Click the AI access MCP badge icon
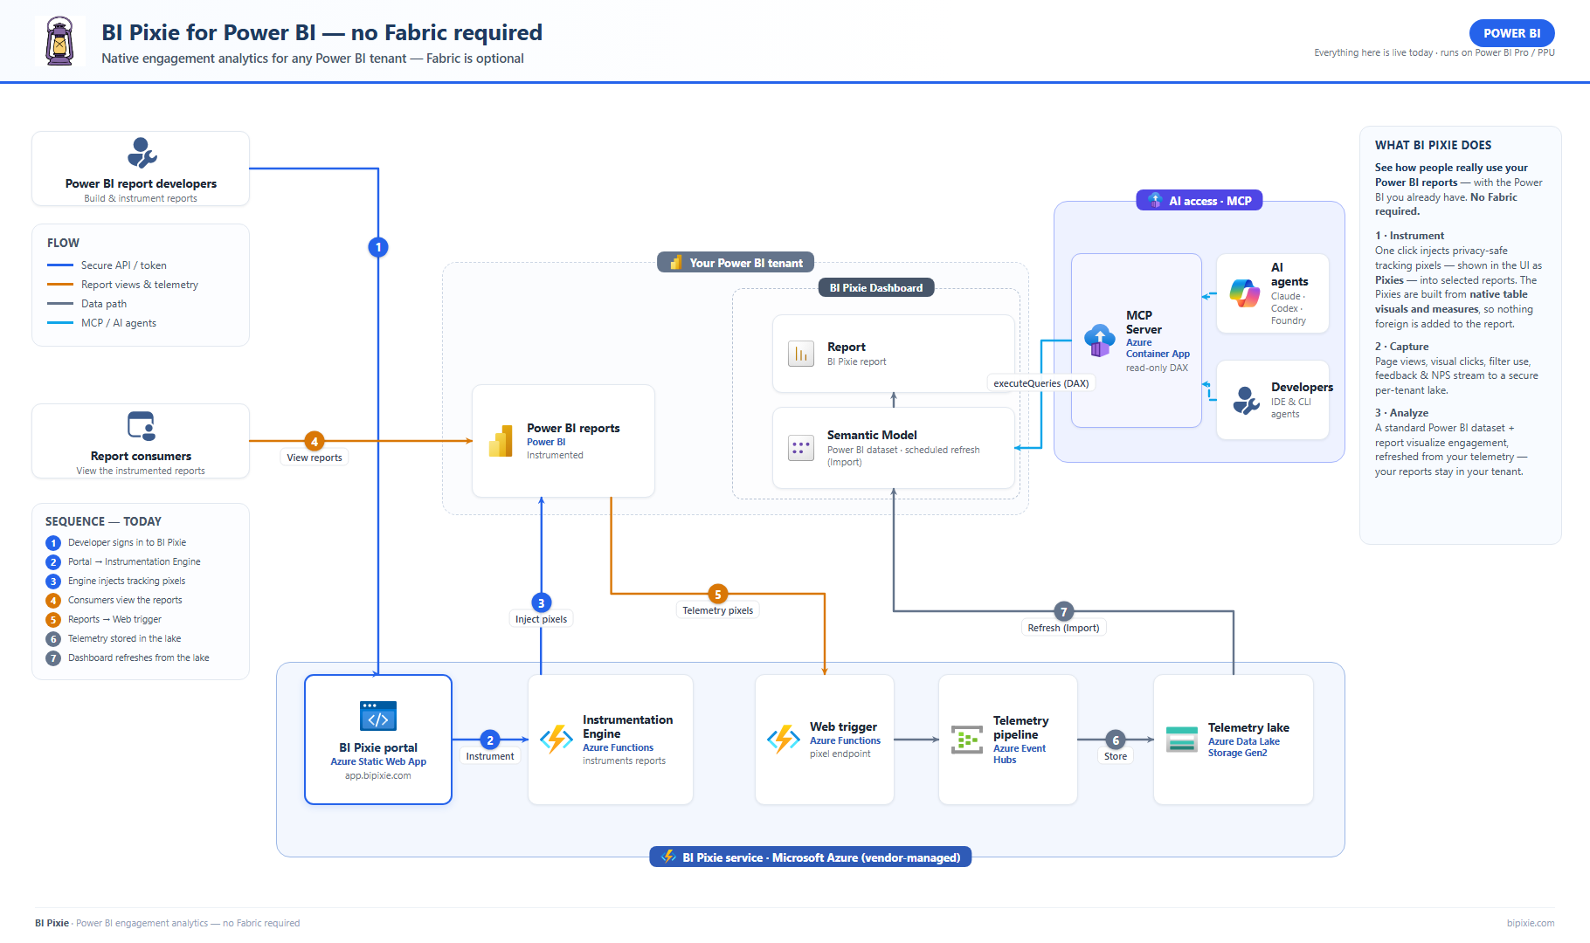The width and height of the screenshot is (1590, 943). pyautogui.click(x=1155, y=200)
